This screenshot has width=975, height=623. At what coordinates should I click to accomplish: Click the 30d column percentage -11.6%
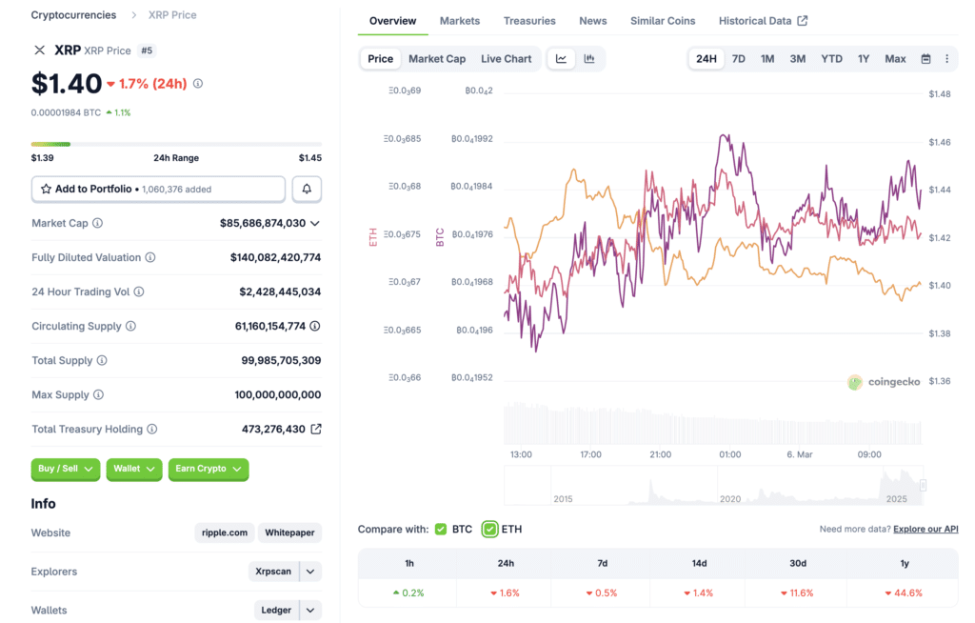(x=797, y=593)
